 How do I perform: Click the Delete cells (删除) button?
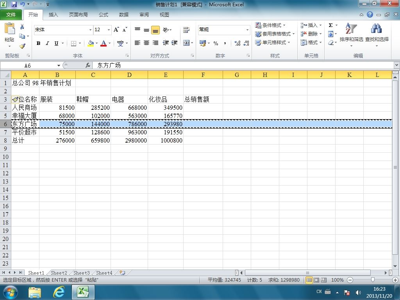pos(311,34)
